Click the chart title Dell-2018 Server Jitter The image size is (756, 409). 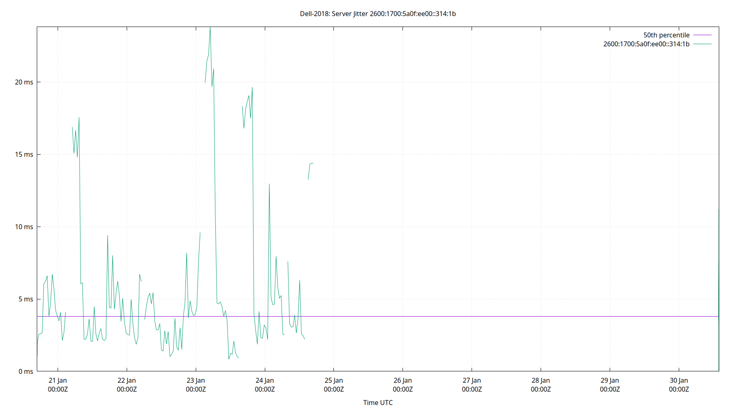(x=378, y=13)
